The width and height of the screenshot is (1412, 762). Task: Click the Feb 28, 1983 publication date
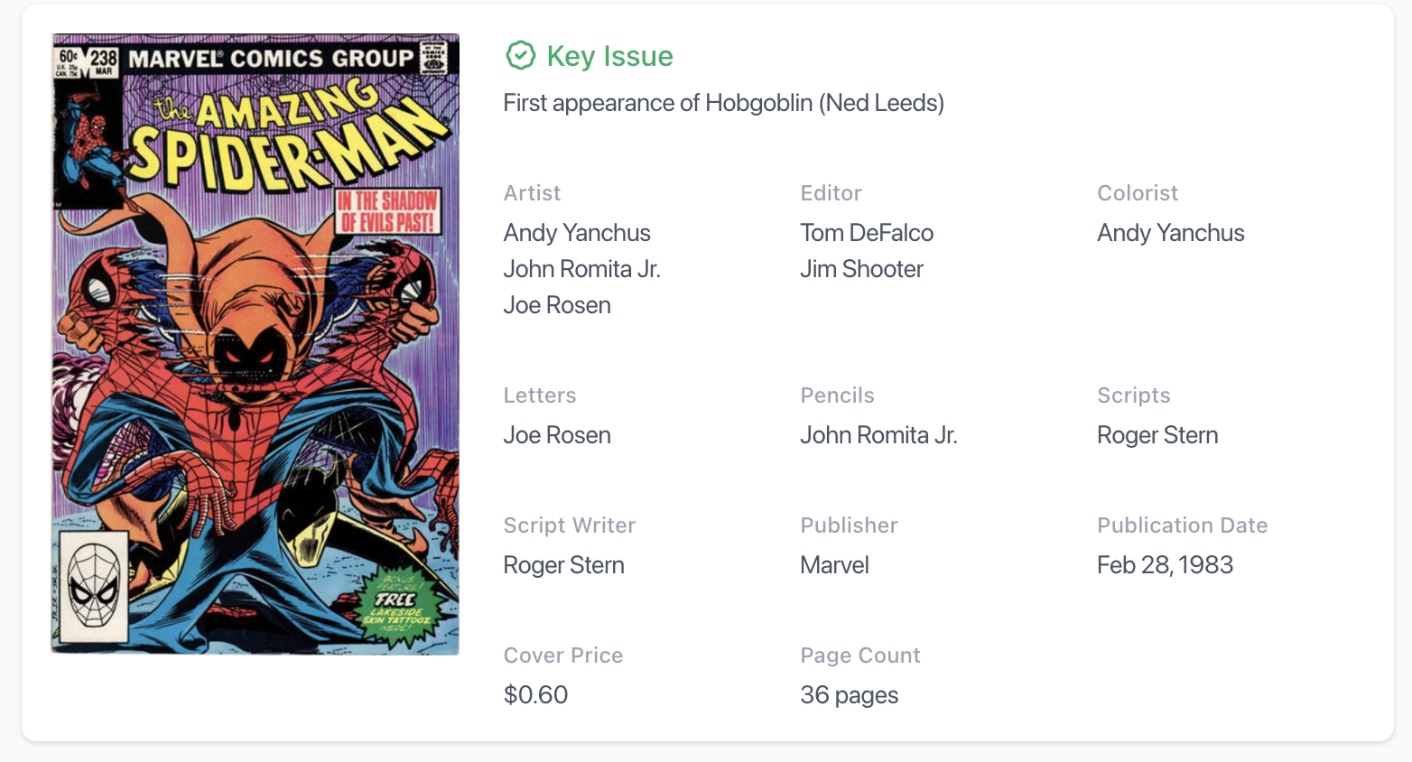pos(1165,565)
